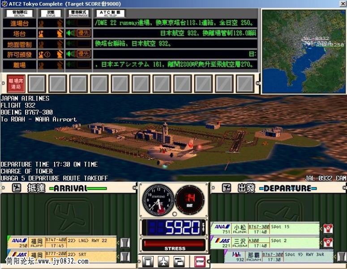Click the speaker icon in the 進場台 row

click(x=71, y=23)
